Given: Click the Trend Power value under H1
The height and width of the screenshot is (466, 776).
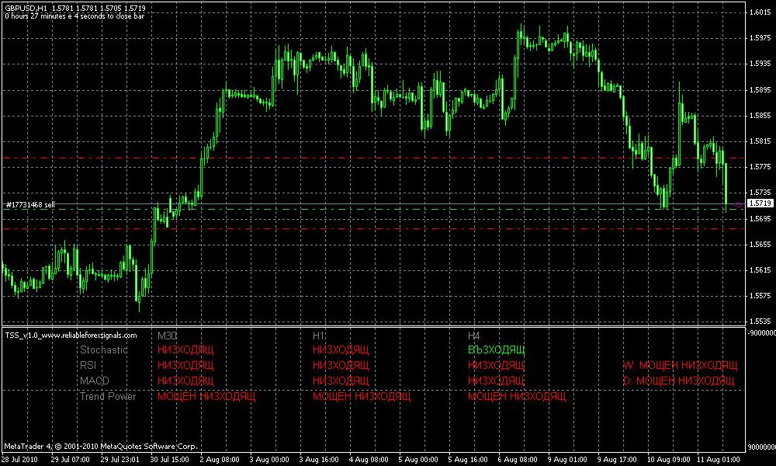Looking at the screenshot, I should click(x=362, y=396).
